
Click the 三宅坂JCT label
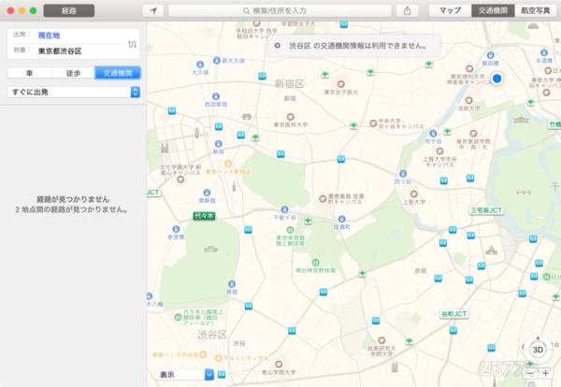(486, 210)
